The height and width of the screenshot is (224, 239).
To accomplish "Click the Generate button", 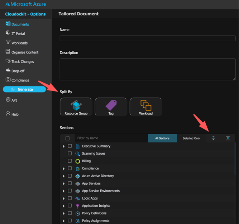I will pyautogui.click(x=24, y=89).
